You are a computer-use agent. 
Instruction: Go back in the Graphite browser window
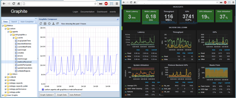[x=4, y=4]
